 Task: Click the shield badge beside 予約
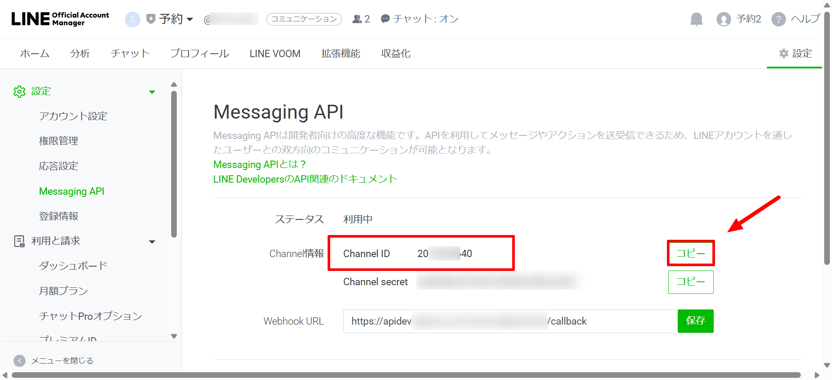point(151,19)
